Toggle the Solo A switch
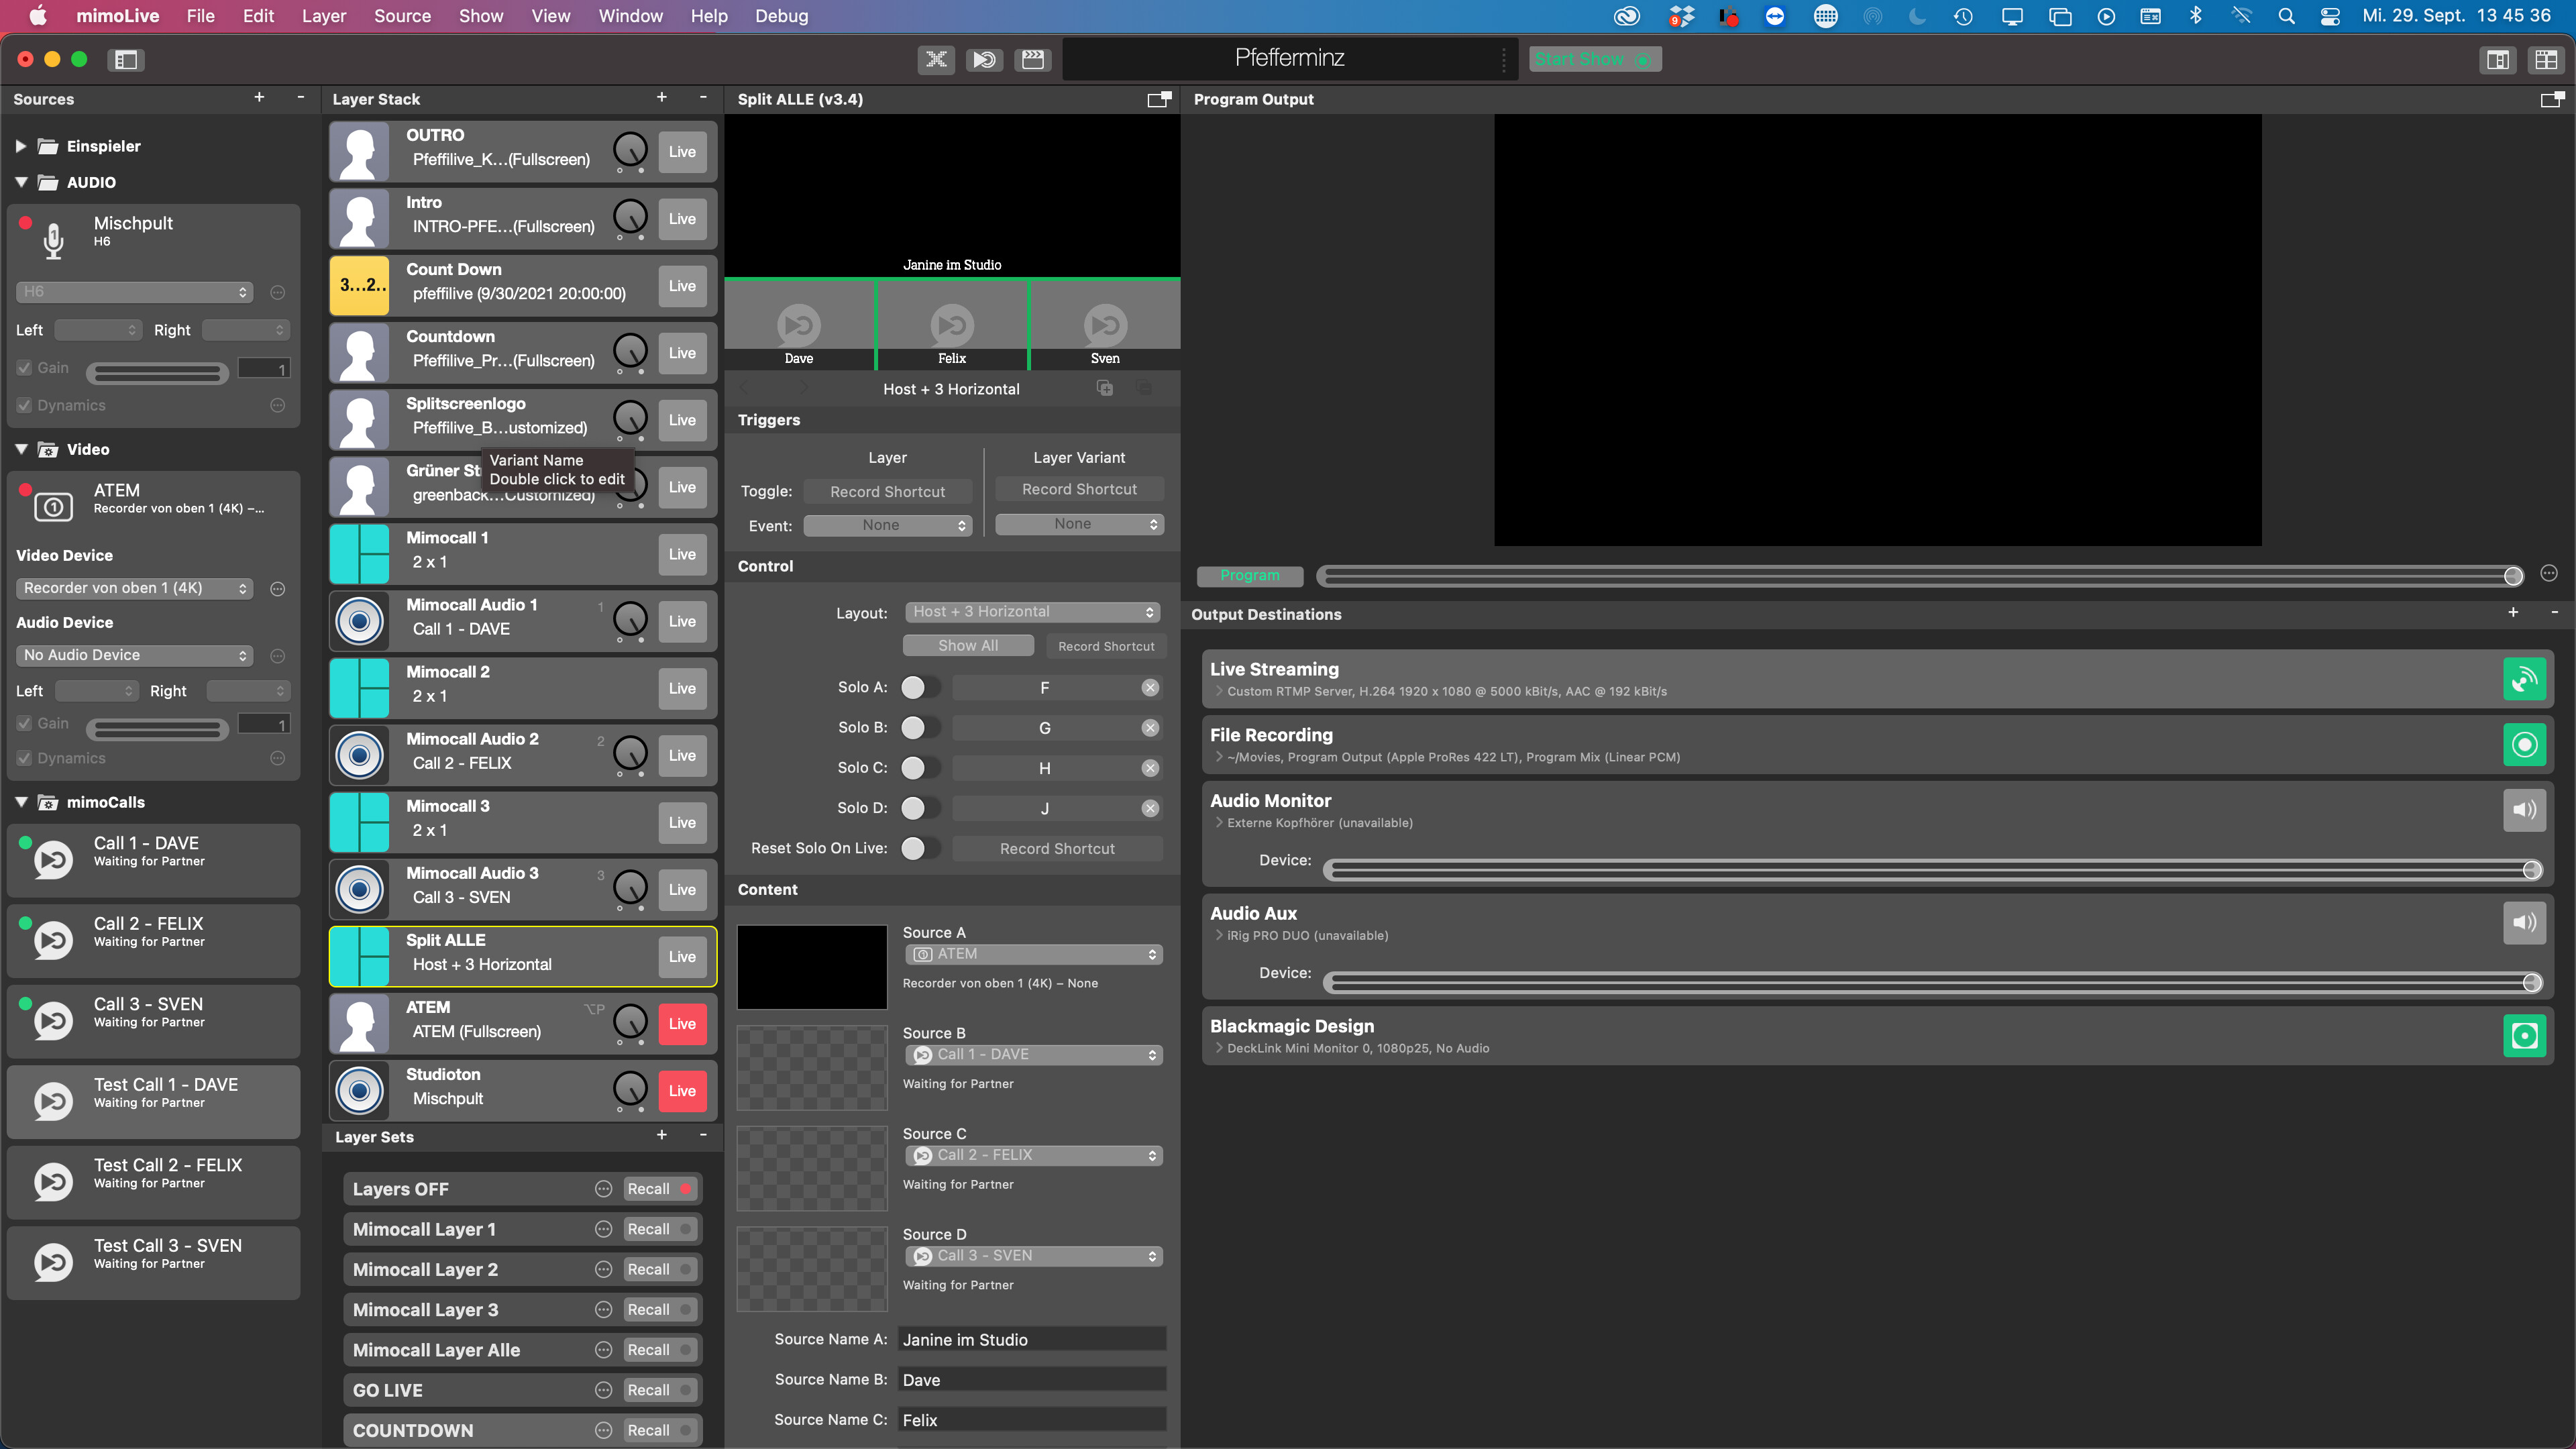2576x1449 pixels. [920, 688]
